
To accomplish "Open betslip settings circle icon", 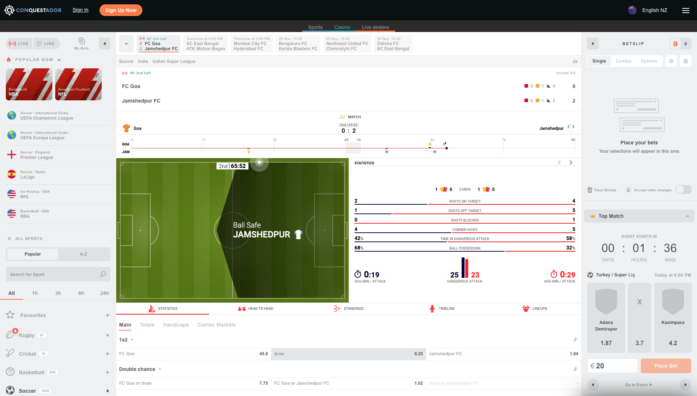I will 671,61.
